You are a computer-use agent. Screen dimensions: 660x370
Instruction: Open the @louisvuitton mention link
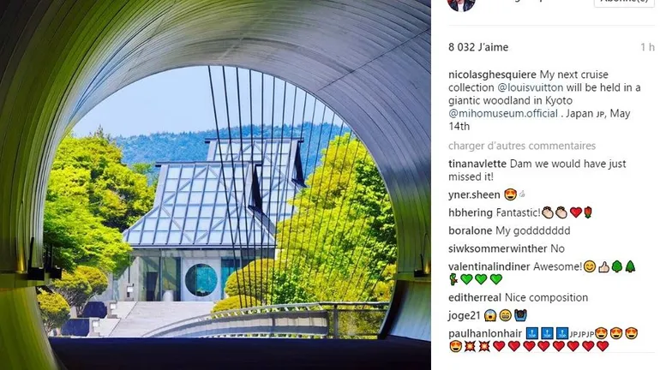530,87
